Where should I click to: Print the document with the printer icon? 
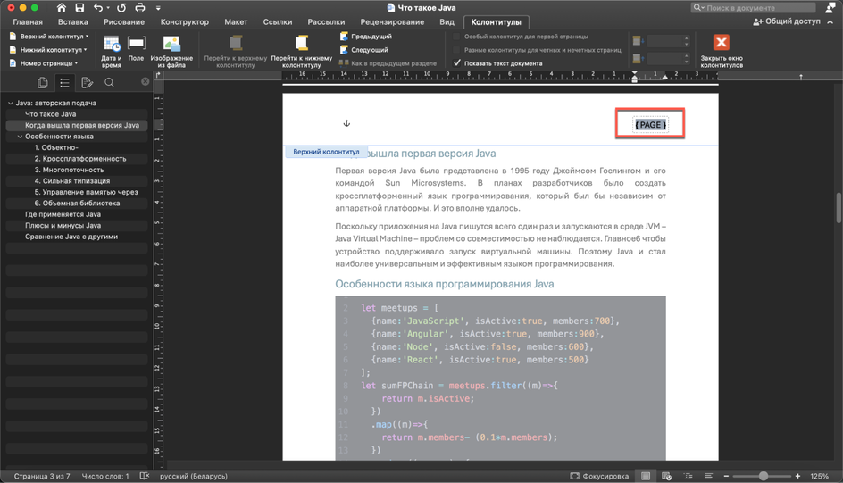click(x=140, y=7)
